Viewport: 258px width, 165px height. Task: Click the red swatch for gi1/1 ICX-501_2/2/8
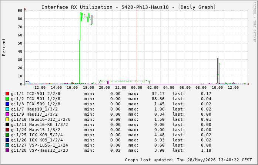[7, 94]
